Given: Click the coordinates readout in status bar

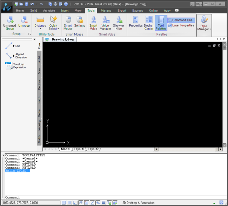Looking at the screenshot, I should 31,202.
